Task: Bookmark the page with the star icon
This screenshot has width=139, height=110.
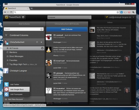Action: 118,12
